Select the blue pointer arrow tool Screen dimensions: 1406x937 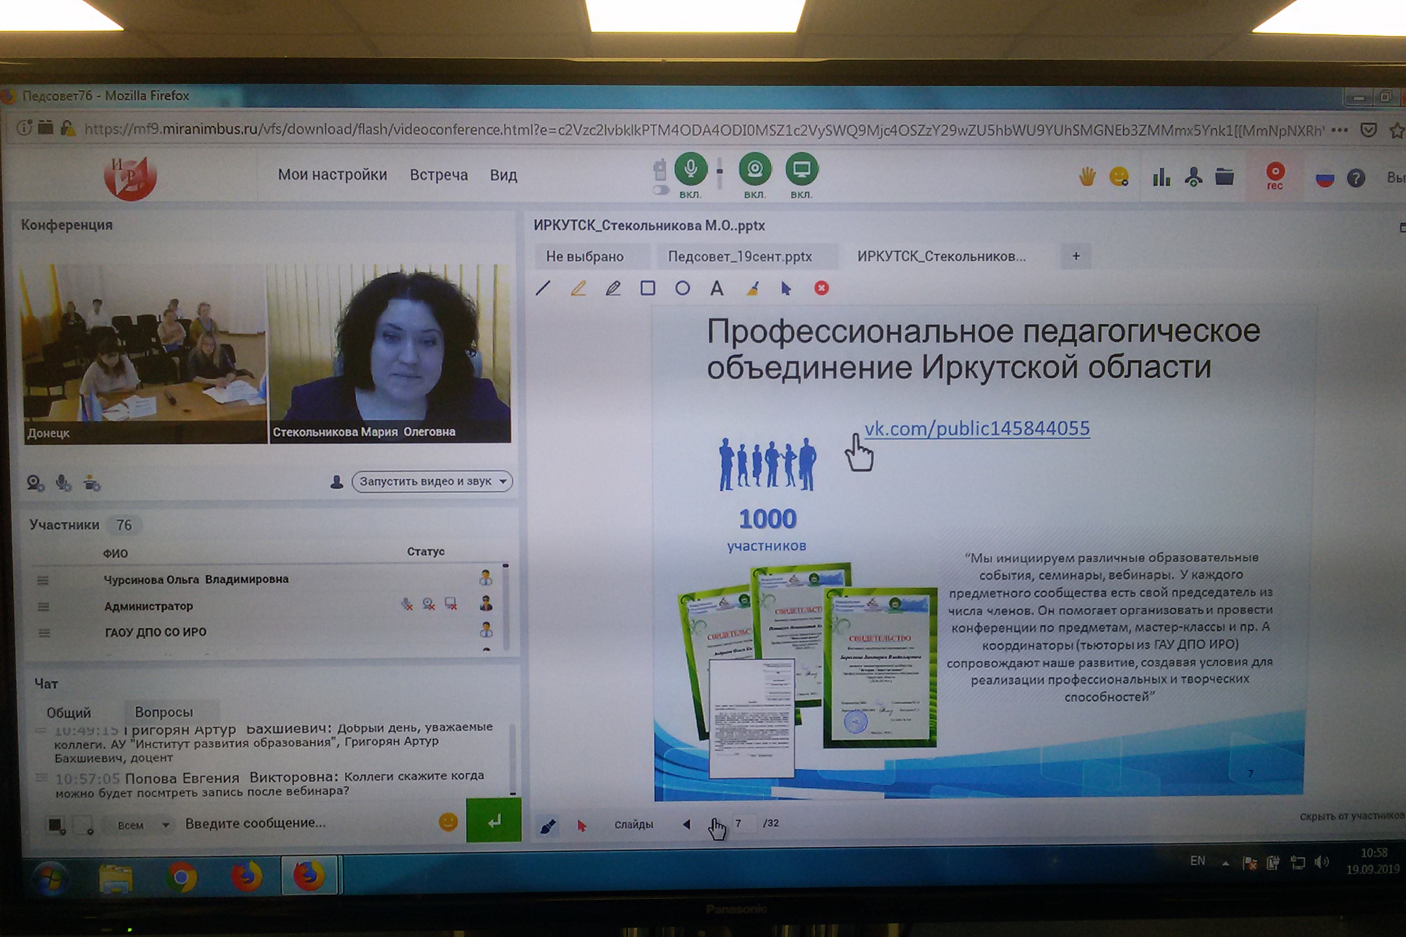[x=786, y=289]
